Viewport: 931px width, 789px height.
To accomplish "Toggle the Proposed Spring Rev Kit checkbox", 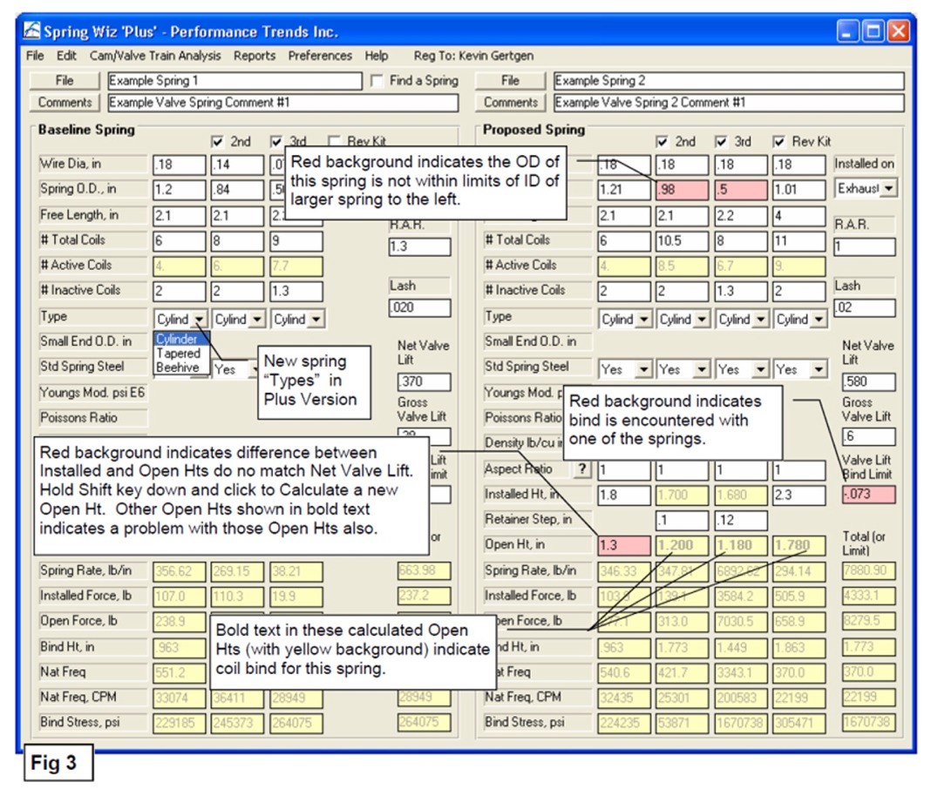I will pyautogui.click(x=779, y=142).
